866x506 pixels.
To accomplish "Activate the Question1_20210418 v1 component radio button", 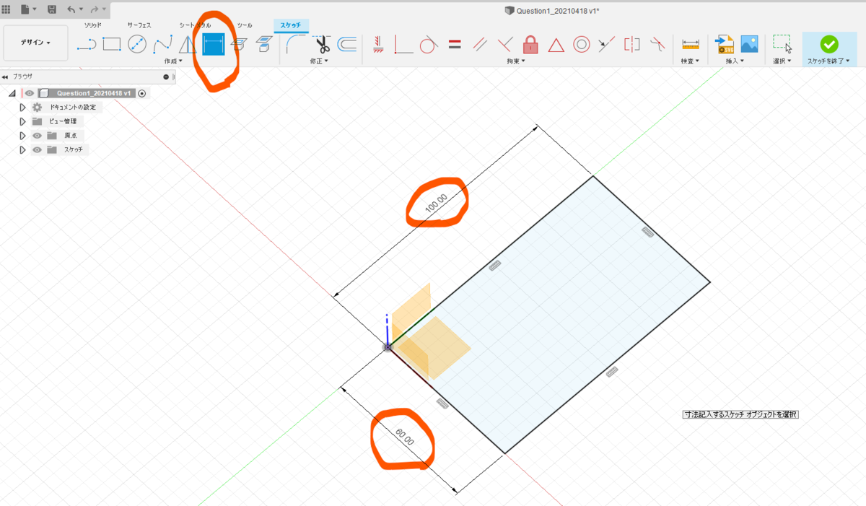I will 142,93.
